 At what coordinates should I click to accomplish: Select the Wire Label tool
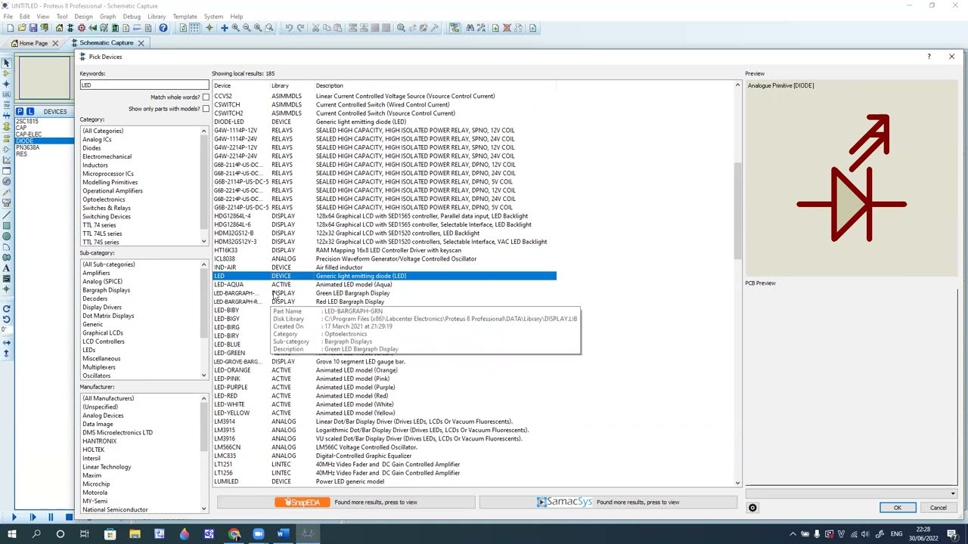(x=6, y=96)
